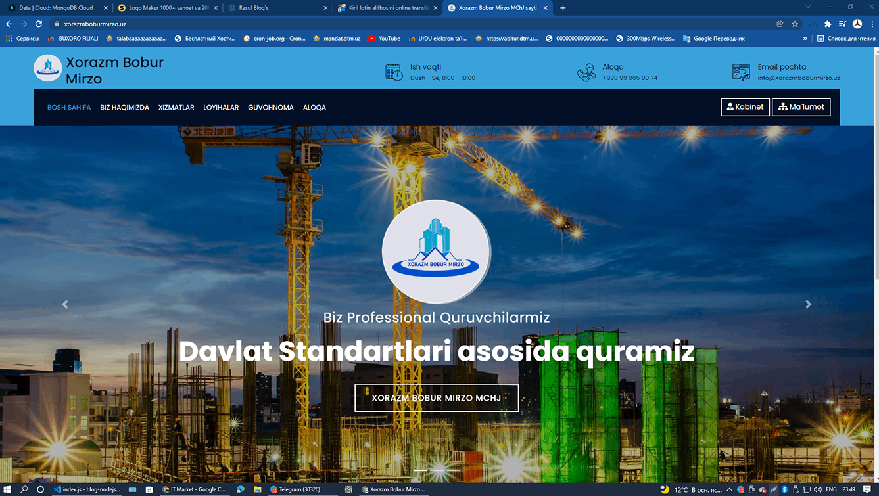Go to the next carousel slide

point(808,304)
